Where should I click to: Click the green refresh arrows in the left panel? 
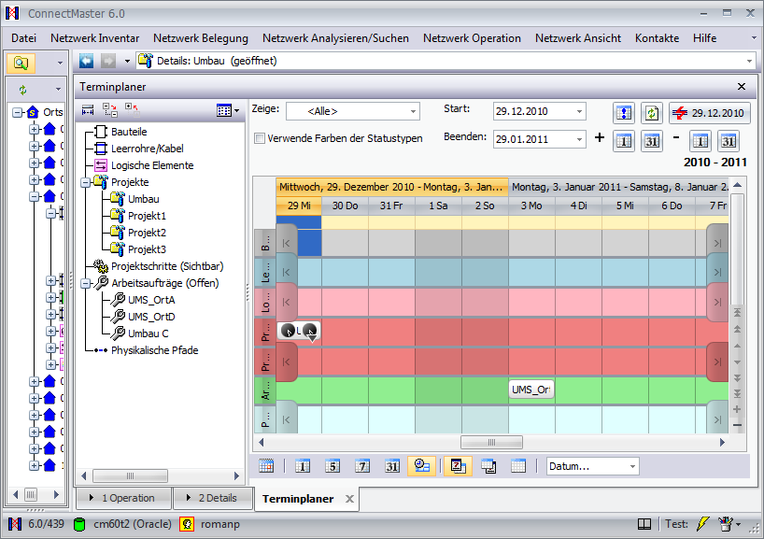pos(22,89)
